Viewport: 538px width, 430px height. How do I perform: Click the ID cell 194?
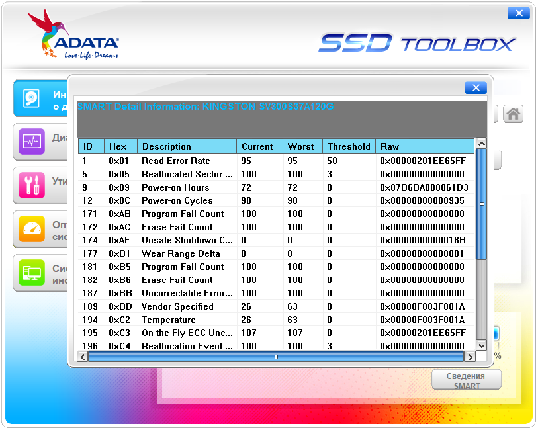[90, 320]
